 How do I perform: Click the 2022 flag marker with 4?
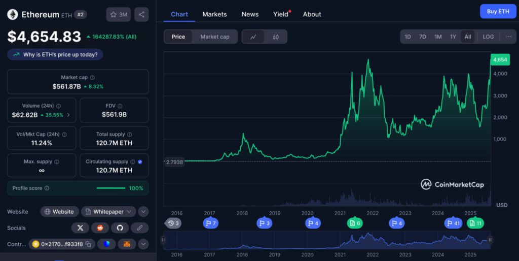(396, 223)
